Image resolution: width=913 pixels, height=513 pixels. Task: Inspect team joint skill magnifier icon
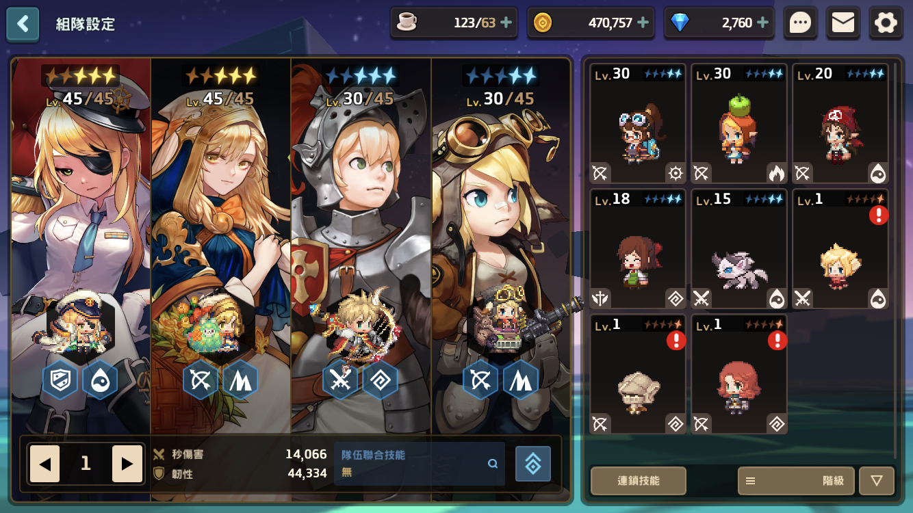pos(493,463)
